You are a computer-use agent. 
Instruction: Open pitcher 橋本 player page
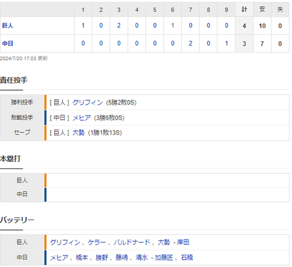82,257
